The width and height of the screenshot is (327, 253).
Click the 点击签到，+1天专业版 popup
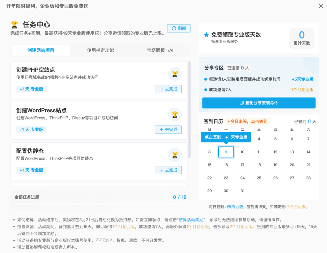coord(226,137)
